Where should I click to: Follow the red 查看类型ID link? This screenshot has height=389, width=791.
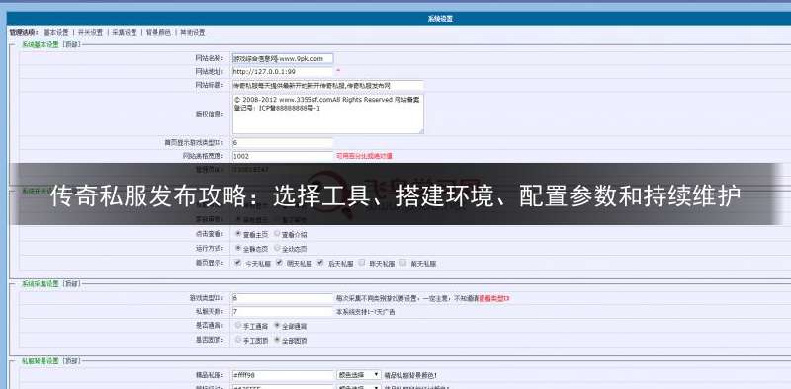click(x=493, y=298)
